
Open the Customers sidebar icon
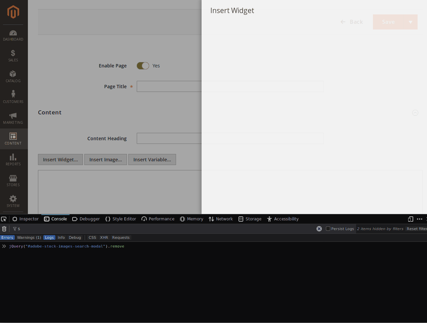(x=13, y=97)
